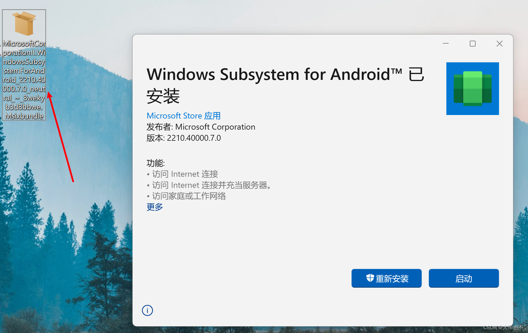Open the Microsoft Store 应用 link
Viewport: 528px width, 333px height.
[x=184, y=116]
